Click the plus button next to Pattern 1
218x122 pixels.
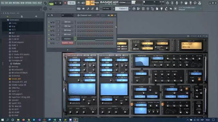[130, 9]
